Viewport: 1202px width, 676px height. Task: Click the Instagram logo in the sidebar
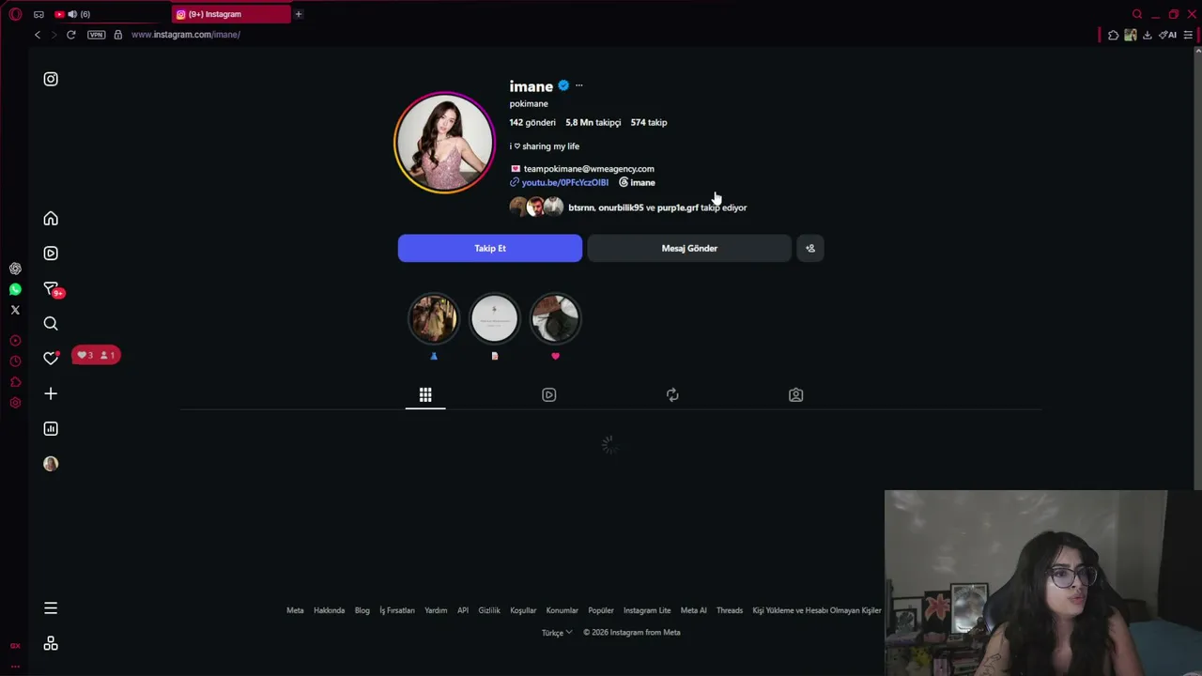point(51,79)
